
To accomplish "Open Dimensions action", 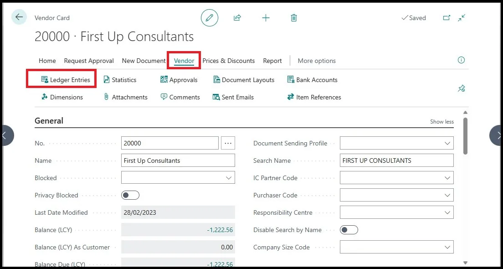I will 62,97.
